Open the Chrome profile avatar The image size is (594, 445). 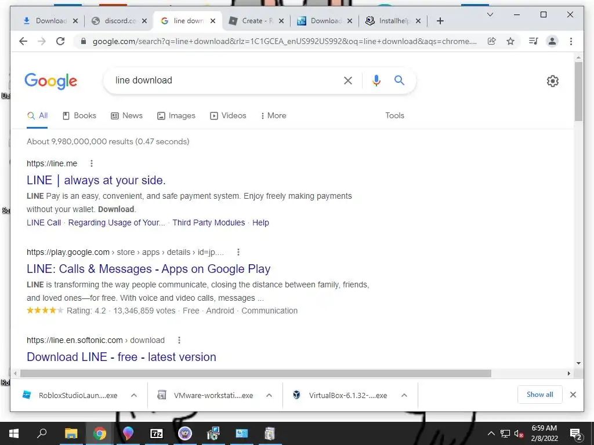click(552, 41)
